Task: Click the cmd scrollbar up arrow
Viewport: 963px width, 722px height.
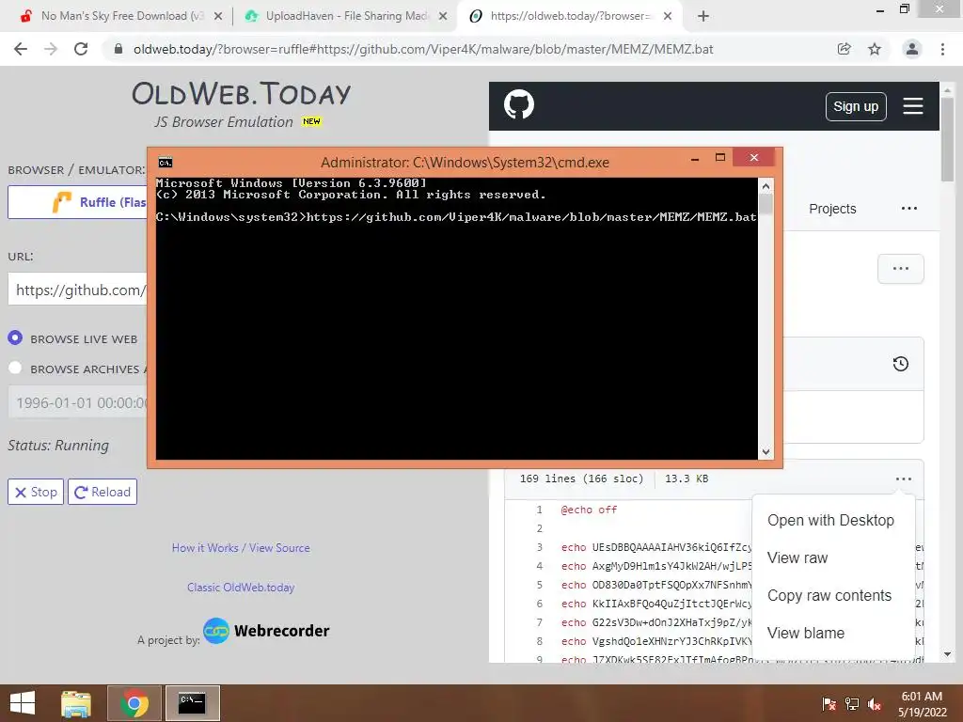Action: pos(766,186)
